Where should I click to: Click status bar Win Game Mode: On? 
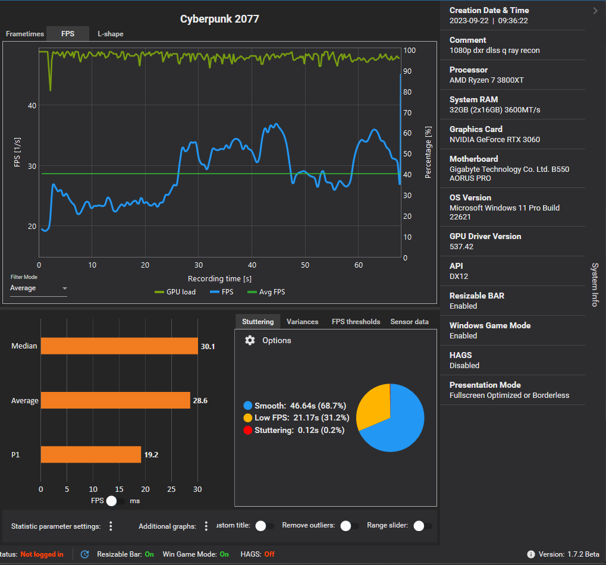click(x=196, y=554)
